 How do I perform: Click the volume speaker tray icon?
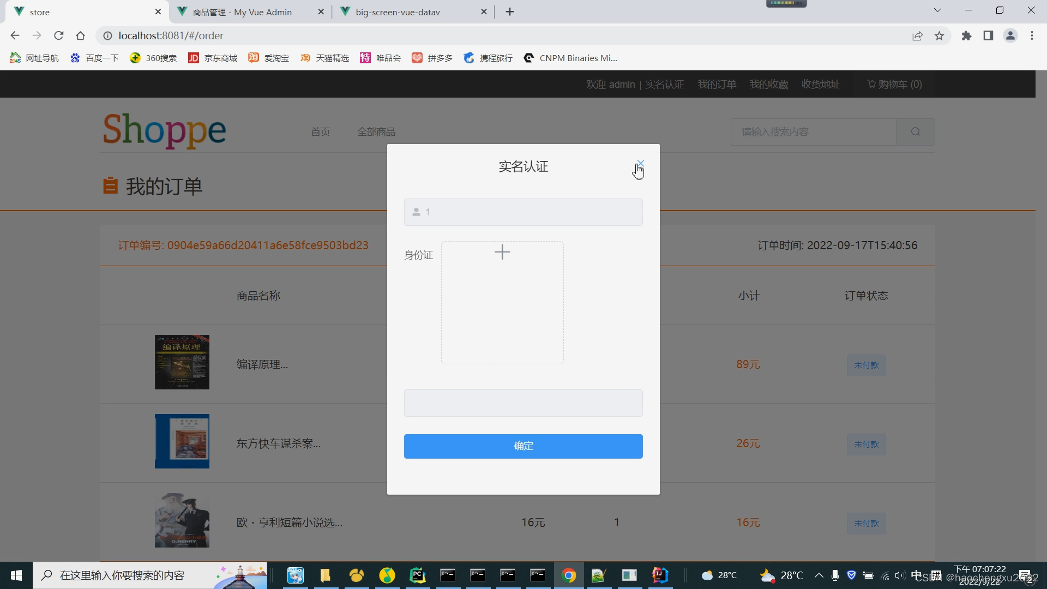899,575
